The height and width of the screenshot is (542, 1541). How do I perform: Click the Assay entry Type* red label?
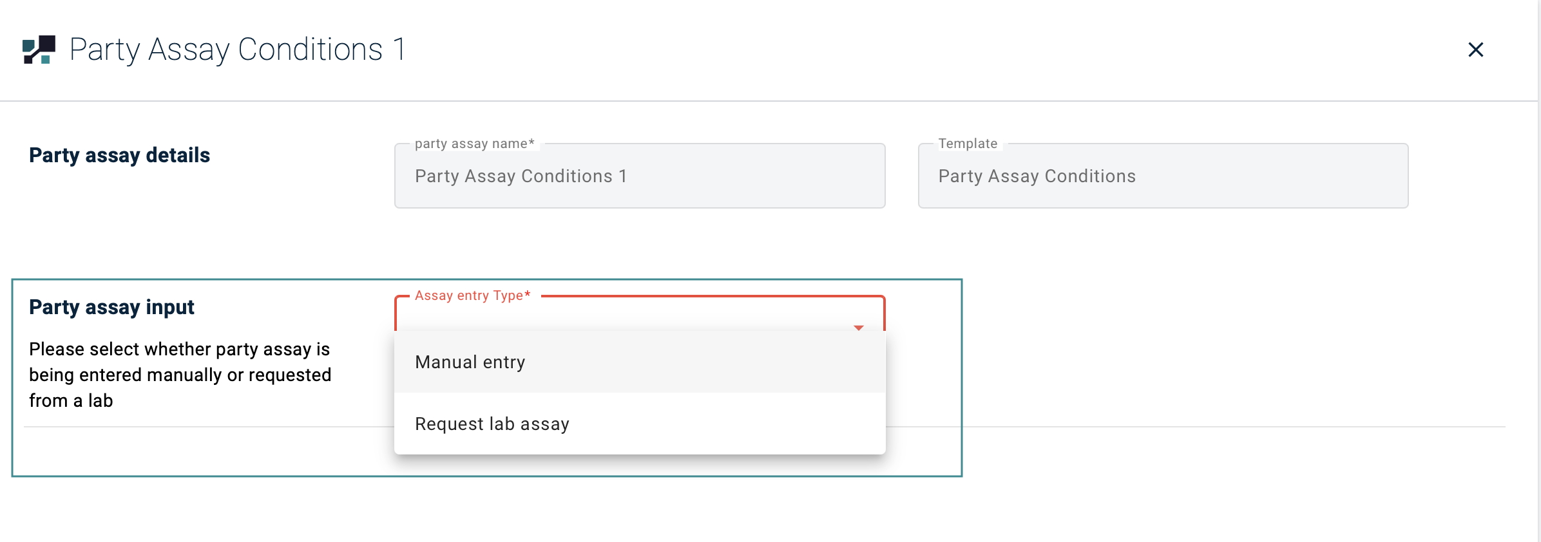click(x=472, y=295)
